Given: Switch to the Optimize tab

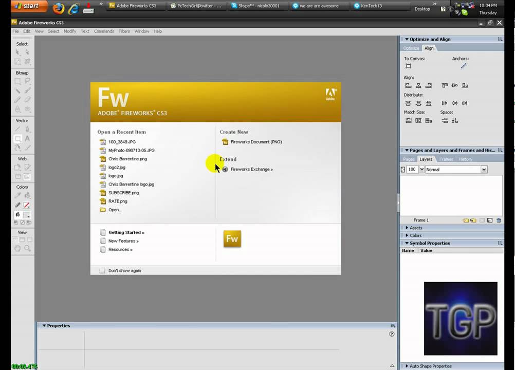Looking at the screenshot, I should (x=411, y=48).
